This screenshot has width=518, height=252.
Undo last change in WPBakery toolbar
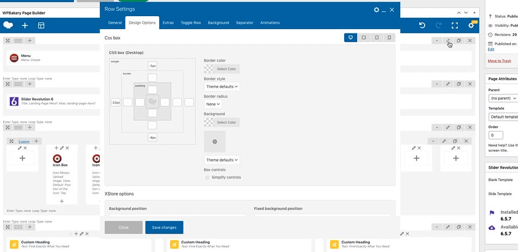point(422,25)
